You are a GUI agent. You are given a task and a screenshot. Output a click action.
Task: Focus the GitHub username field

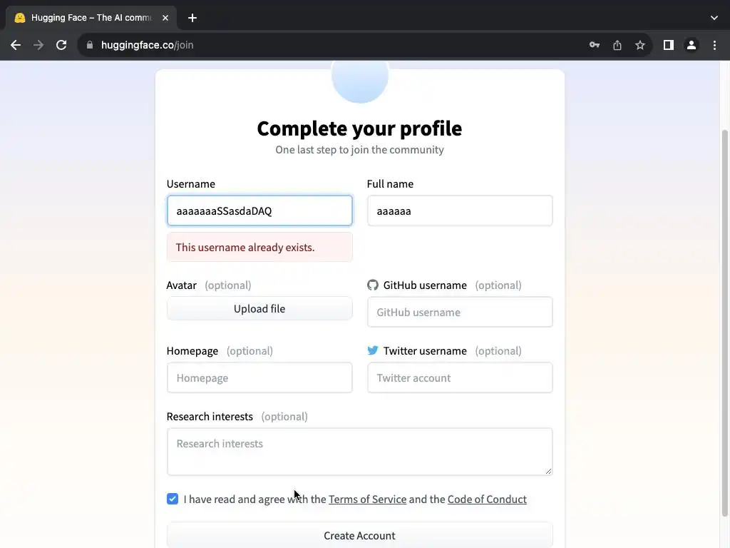(460, 313)
